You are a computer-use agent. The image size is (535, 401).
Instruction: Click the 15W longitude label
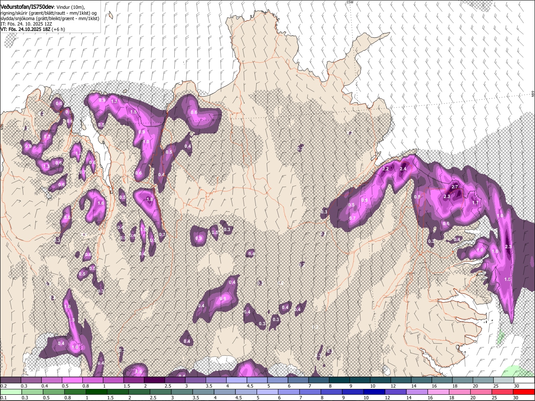click(x=350, y=3)
